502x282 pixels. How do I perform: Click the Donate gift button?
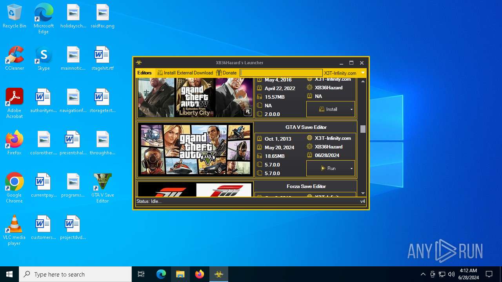tap(226, 73)
